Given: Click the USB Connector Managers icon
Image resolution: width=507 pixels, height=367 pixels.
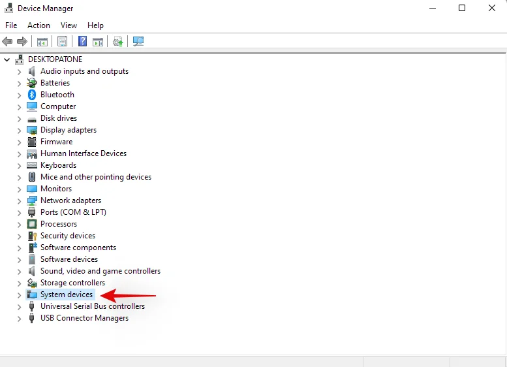Looking at the screenshot, I should 32,318.
